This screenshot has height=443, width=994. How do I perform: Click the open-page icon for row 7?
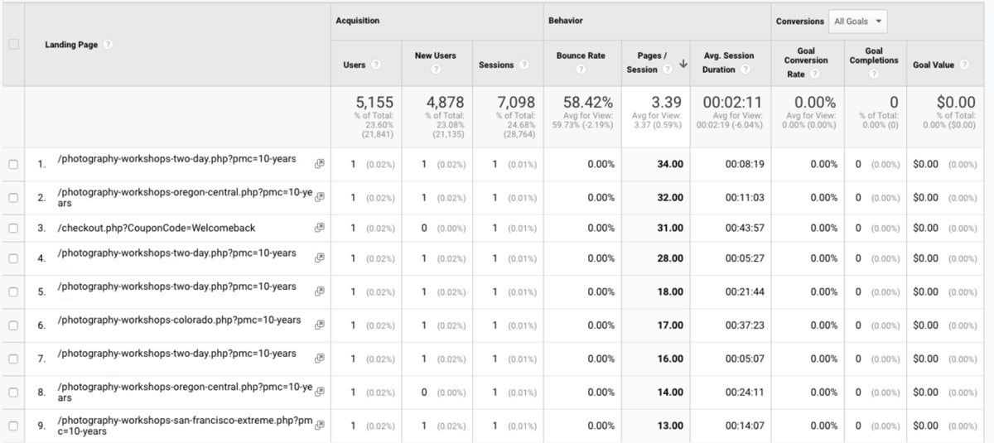point(319,359)
